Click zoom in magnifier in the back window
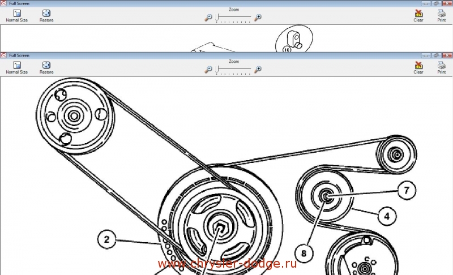This screenshot has height=275, width=453. (x=258, y=18)
